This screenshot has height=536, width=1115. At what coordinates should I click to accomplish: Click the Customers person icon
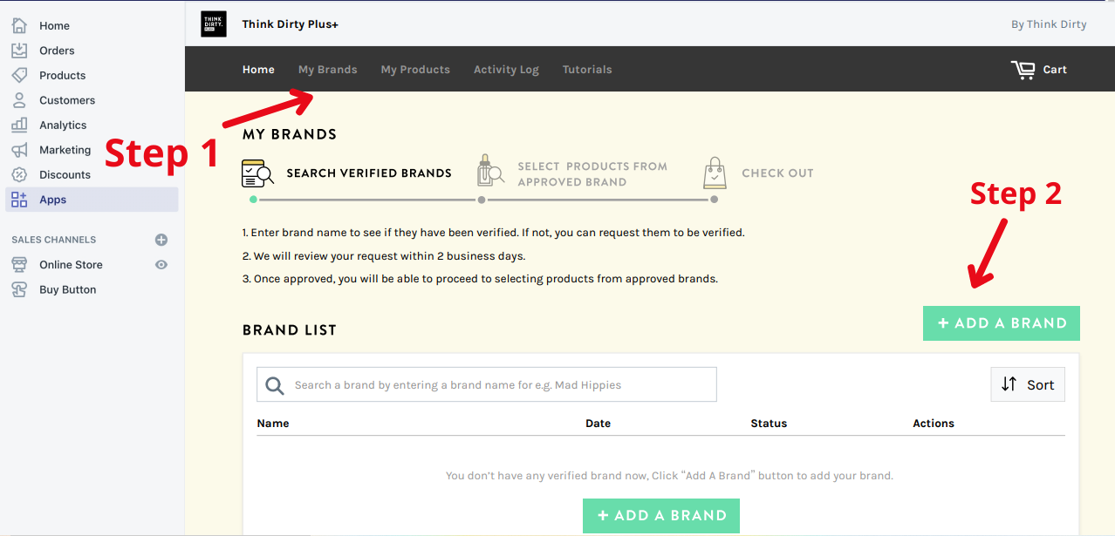(19, 100)
